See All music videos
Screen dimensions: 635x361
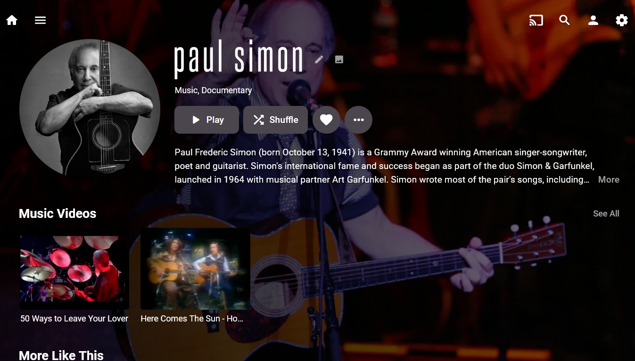[x=606, y=214]
